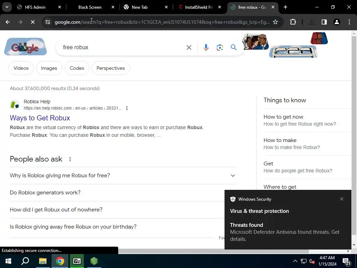Open the network status tray icon
Image resolution: width=357 pixels, height=268 pixels.
[304, 261]
